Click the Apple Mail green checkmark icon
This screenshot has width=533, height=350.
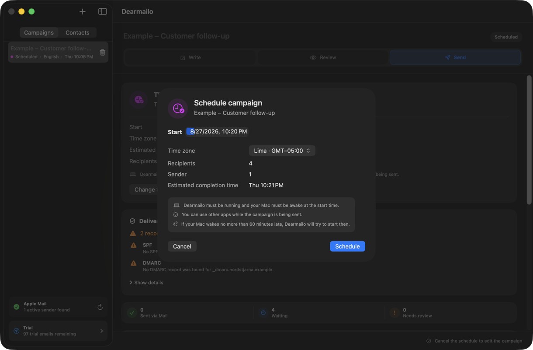(x=16, y=307)
